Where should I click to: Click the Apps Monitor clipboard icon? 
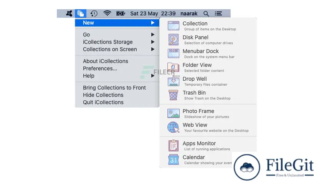pos(174,145)
